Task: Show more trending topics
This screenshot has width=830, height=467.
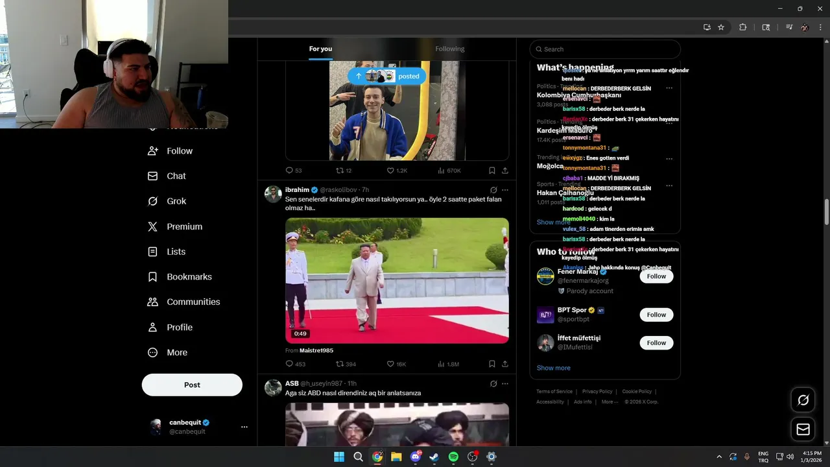Action: 553,222
